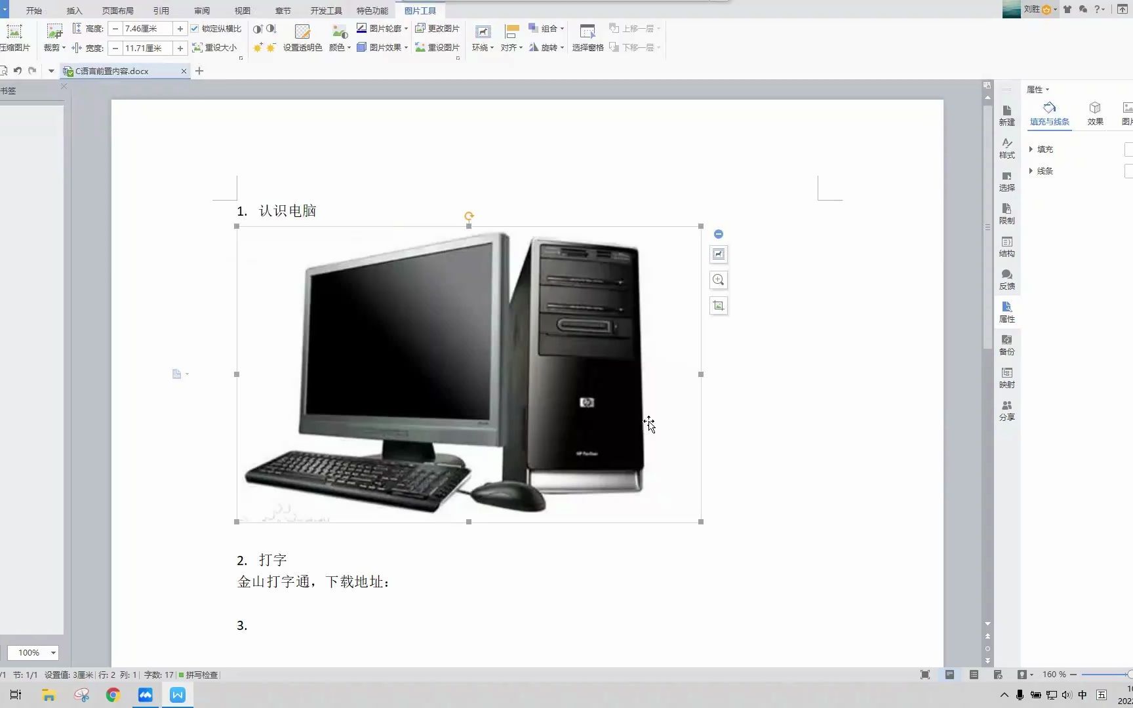
Task: Click the 压缩图片 compress picture icon
Action: coord(14,37)
